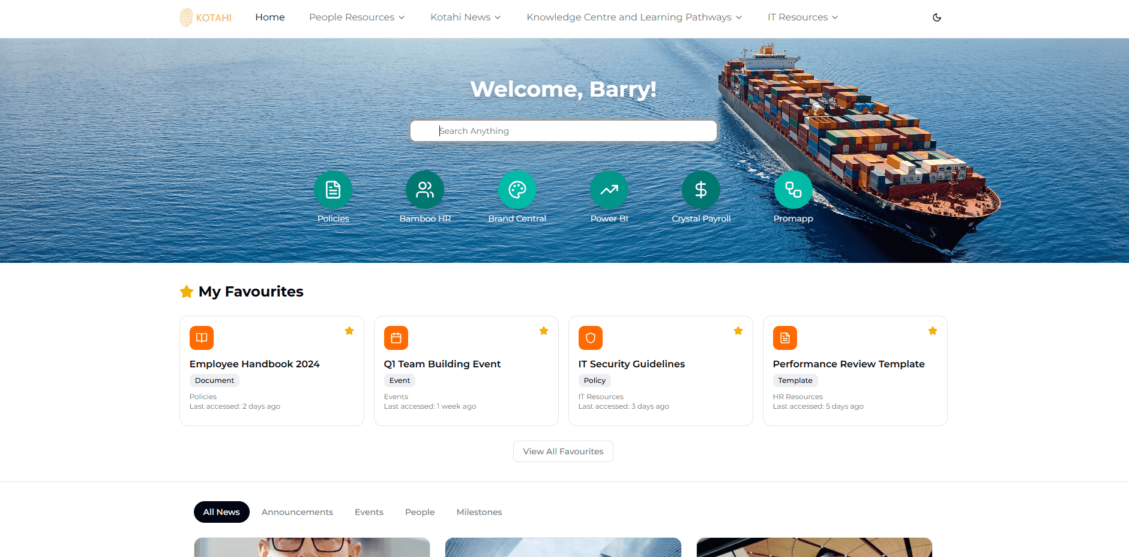This screenshot has height=557, width=1129.
Task: Open the Promapp shortcut icon
Action: tap(793, 190)
